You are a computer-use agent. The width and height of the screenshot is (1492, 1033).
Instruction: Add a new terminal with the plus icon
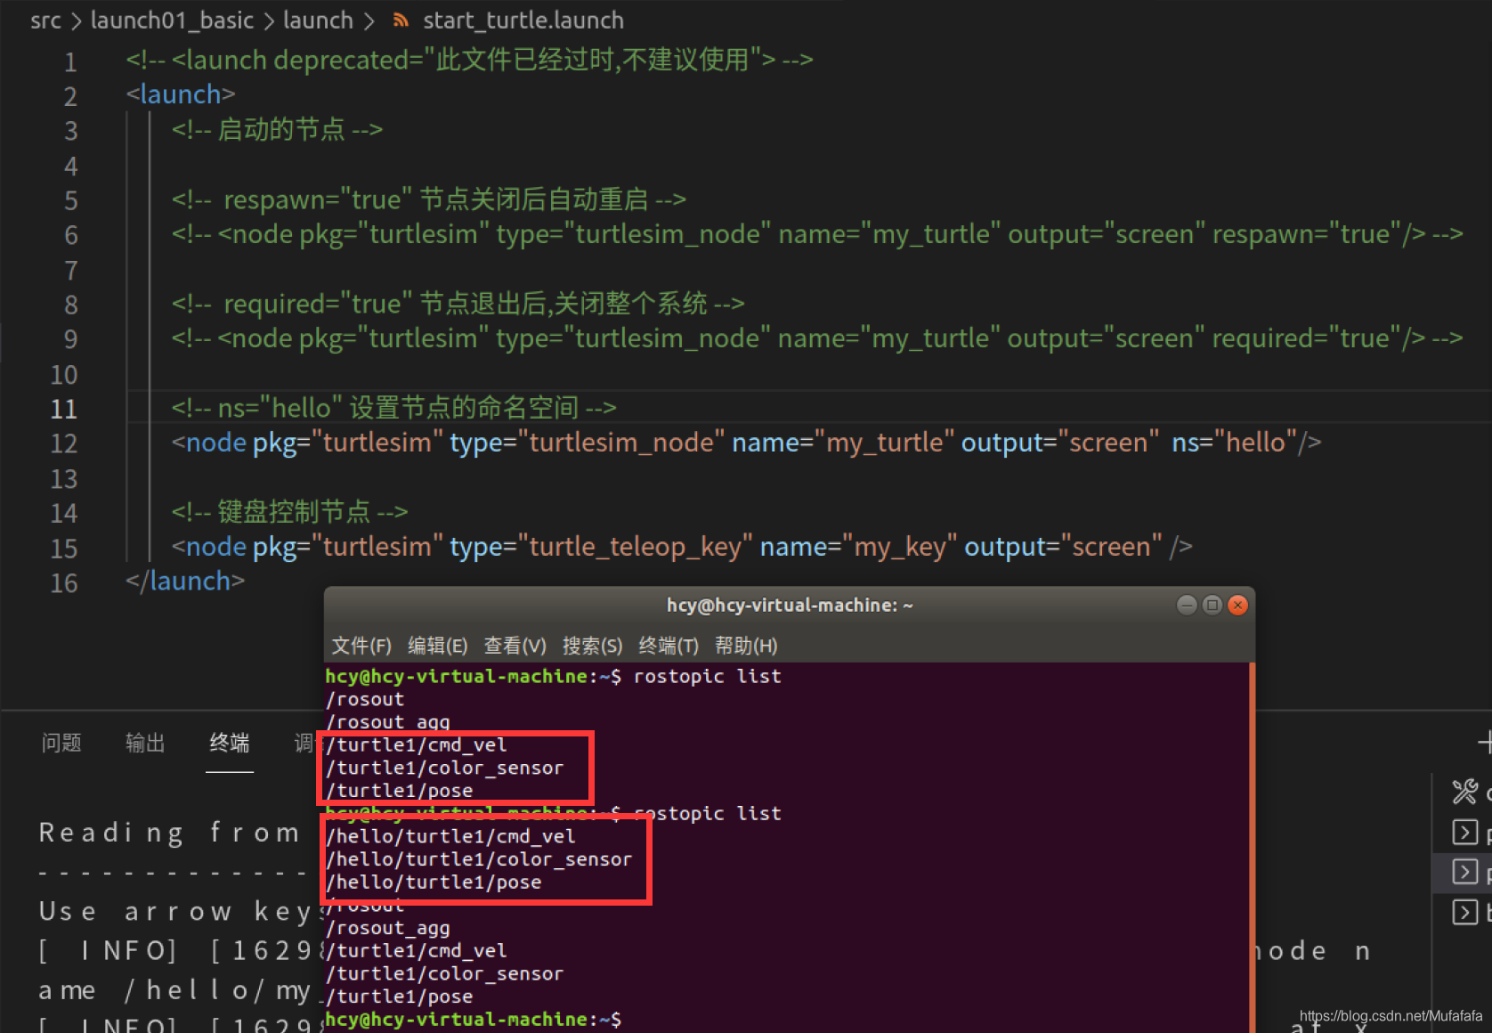[x=1485, y=742]
